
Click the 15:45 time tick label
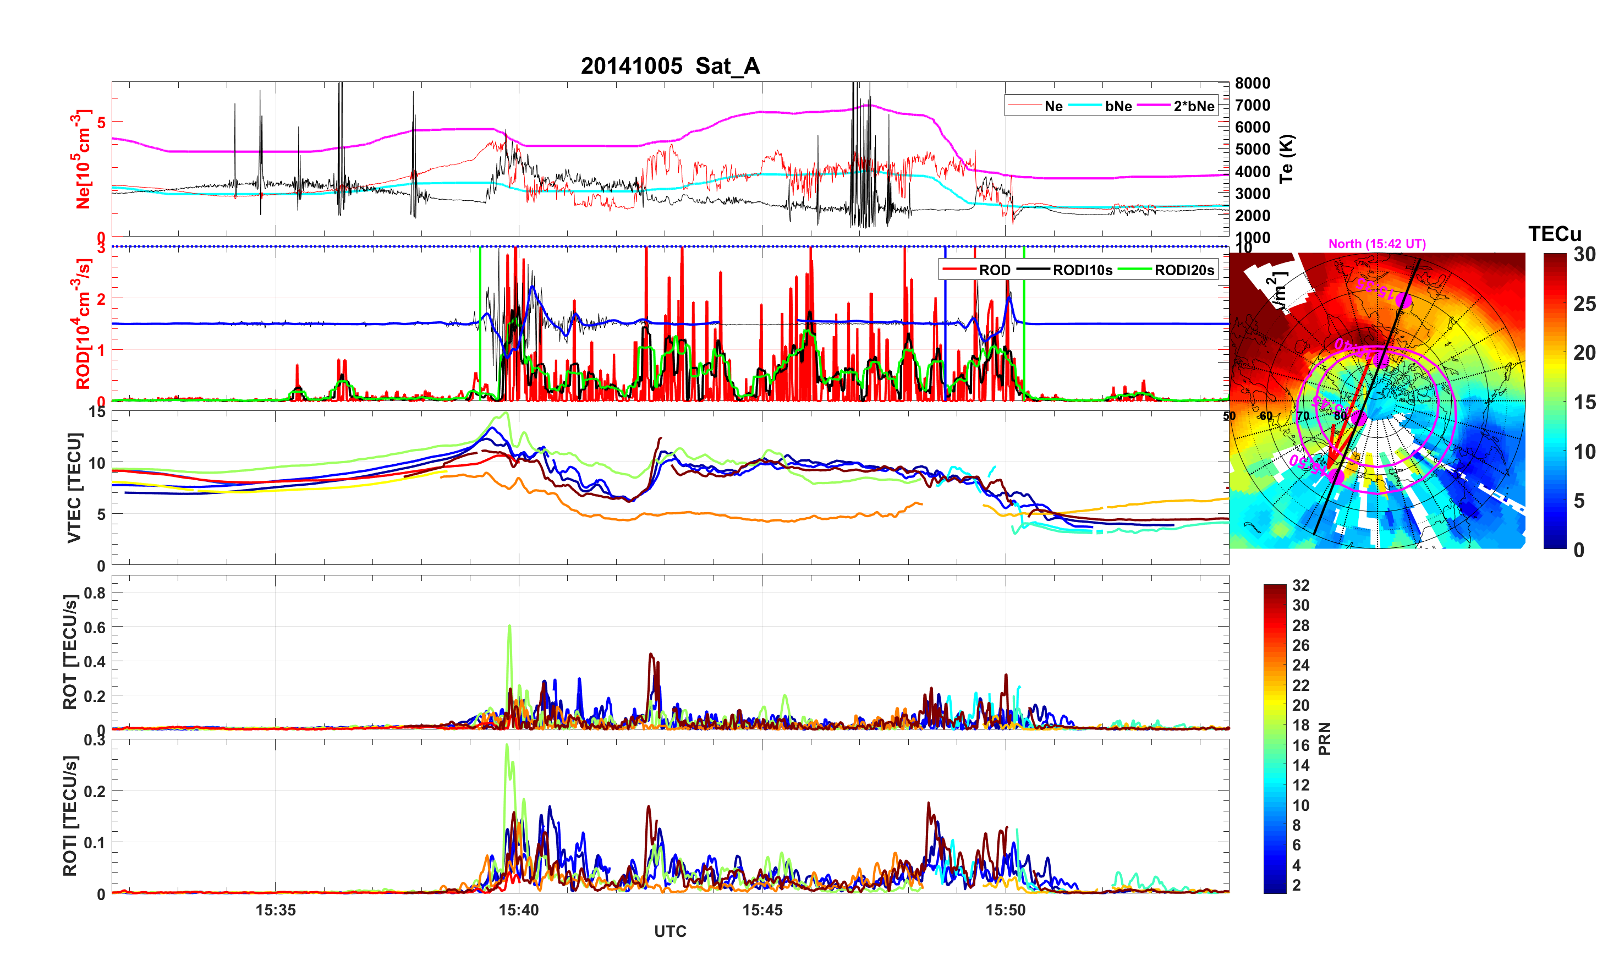click(x=762, y=909)
